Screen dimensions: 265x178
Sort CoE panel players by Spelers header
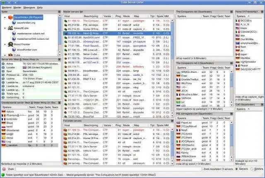tap(249, 109)
